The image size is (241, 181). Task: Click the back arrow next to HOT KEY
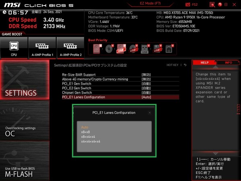pos(185,65)
